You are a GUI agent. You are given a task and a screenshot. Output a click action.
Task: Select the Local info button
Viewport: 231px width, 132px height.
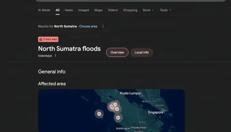142,52
